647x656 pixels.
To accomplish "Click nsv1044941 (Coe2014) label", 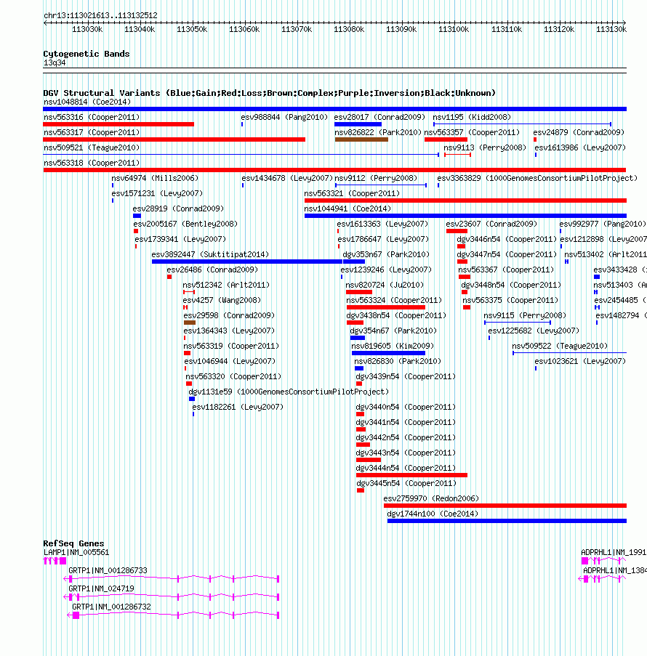I will (348, 208).
